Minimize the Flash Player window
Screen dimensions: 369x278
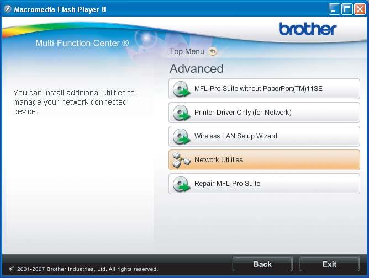click(334, 9)
